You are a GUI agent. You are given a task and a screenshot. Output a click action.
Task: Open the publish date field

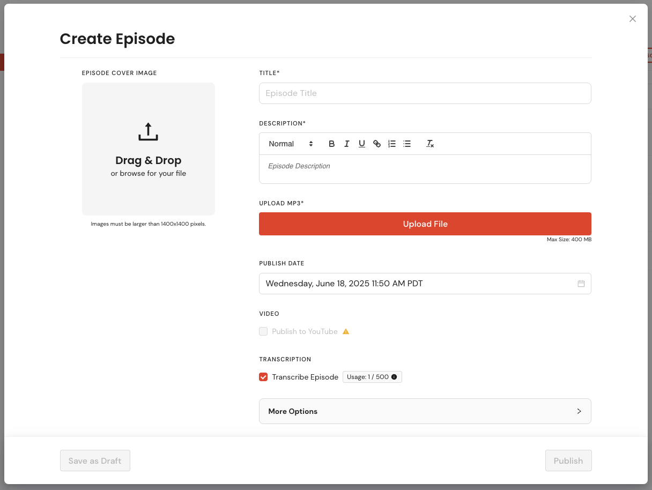(425, 284)
